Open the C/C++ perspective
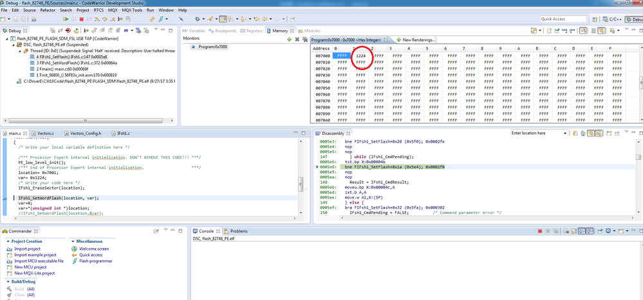643x300 pixels. (x=611, y=19)
